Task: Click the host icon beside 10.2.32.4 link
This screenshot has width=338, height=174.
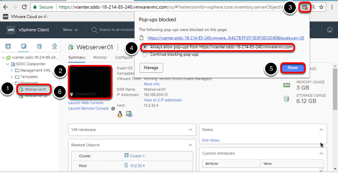Action: click(x=126, y=165)
